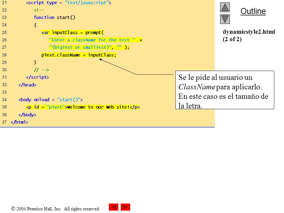Screen dimensions: 284x213
Task: Open the Outline link
Action: pyautogui.click(x=253, y=11)
